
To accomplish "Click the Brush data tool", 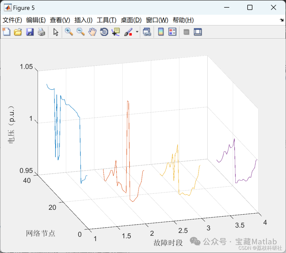I will [x=128, y=32].
